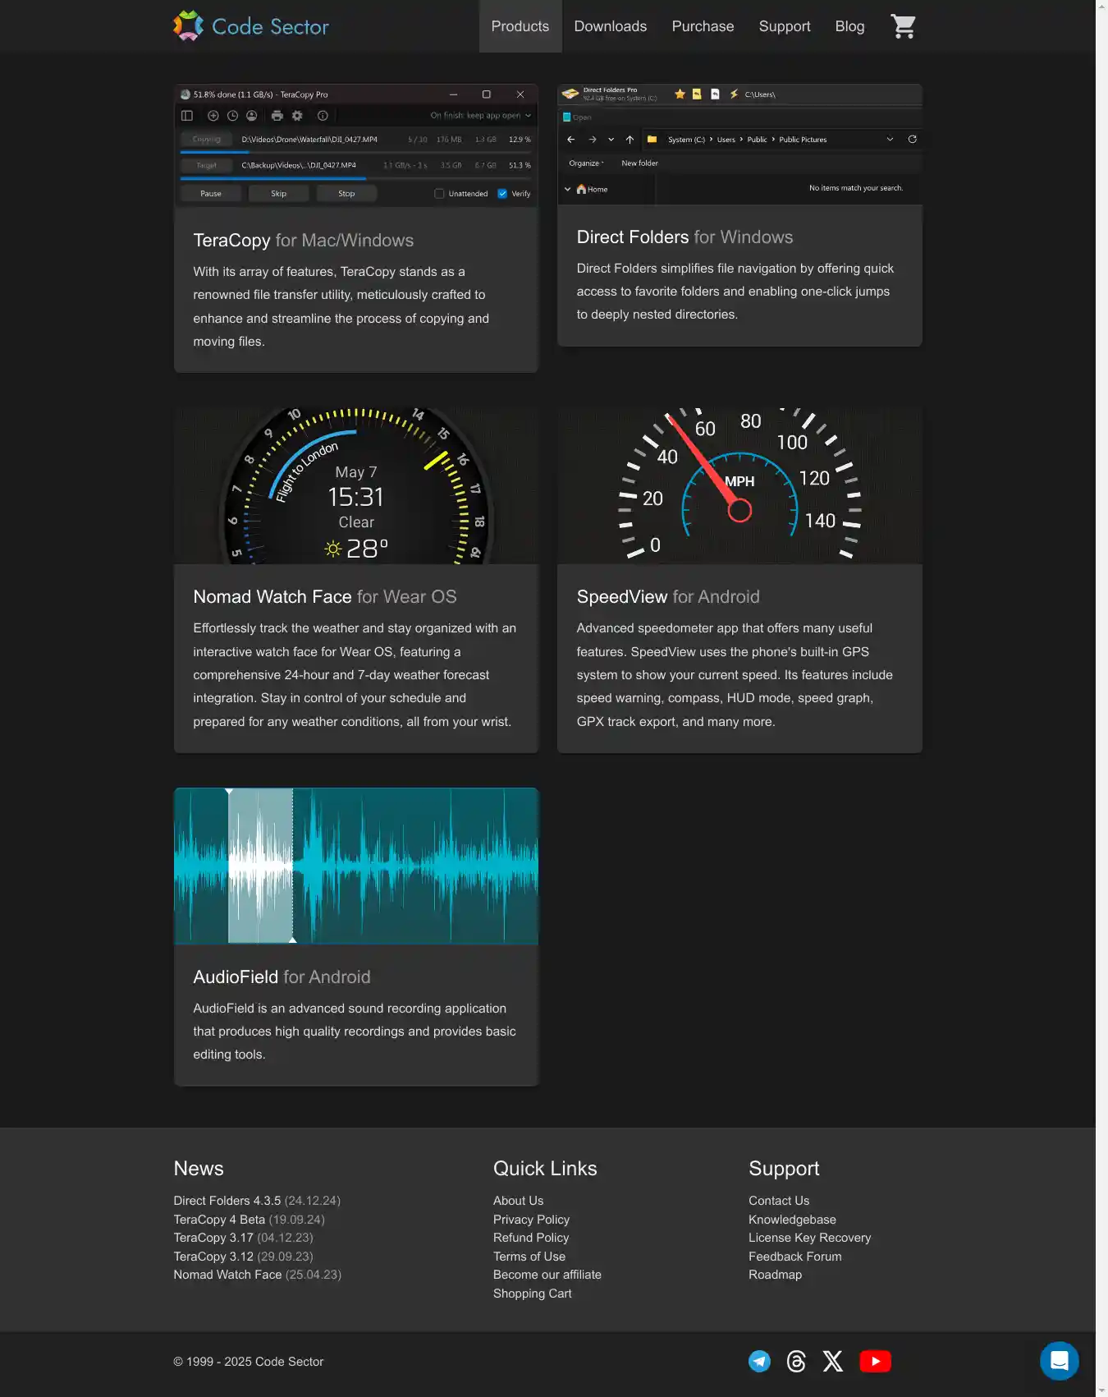
Task: Open the Support nav item
Action: click(784, 26)
